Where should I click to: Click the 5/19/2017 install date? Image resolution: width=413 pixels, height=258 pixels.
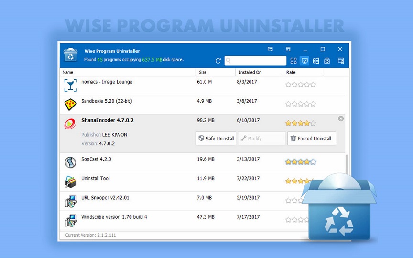pyautogui.click(x=248, y=198)
